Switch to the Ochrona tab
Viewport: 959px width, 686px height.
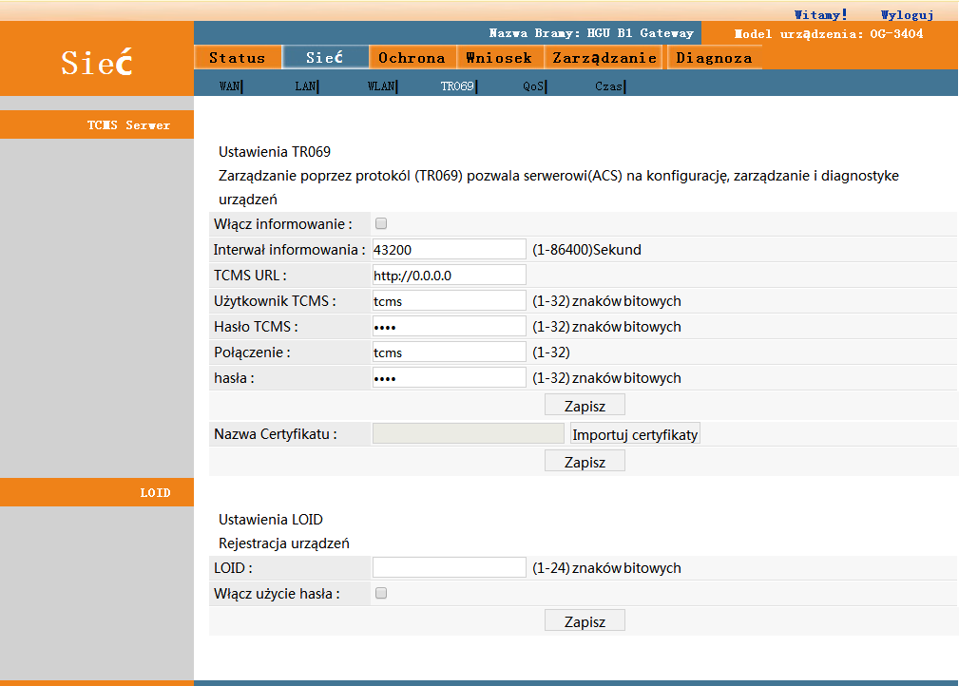point(412,58)
